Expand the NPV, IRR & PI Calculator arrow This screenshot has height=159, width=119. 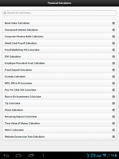113,83
